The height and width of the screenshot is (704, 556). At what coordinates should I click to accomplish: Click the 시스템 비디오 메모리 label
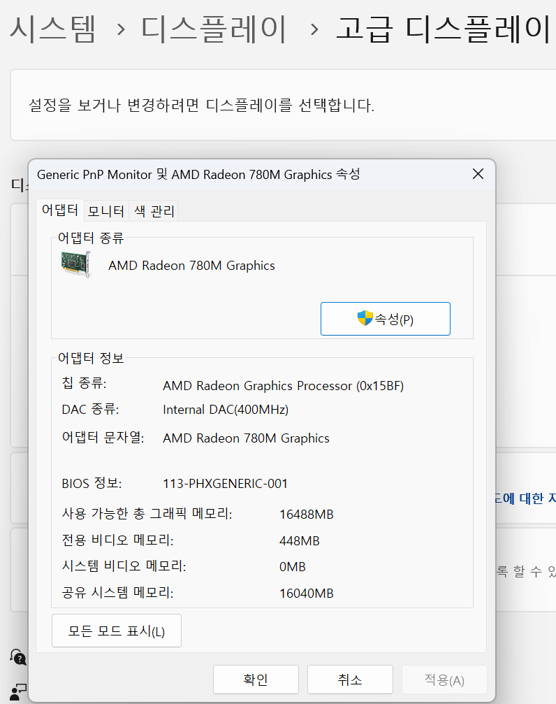pyautogui.click(x=124, y=566)
